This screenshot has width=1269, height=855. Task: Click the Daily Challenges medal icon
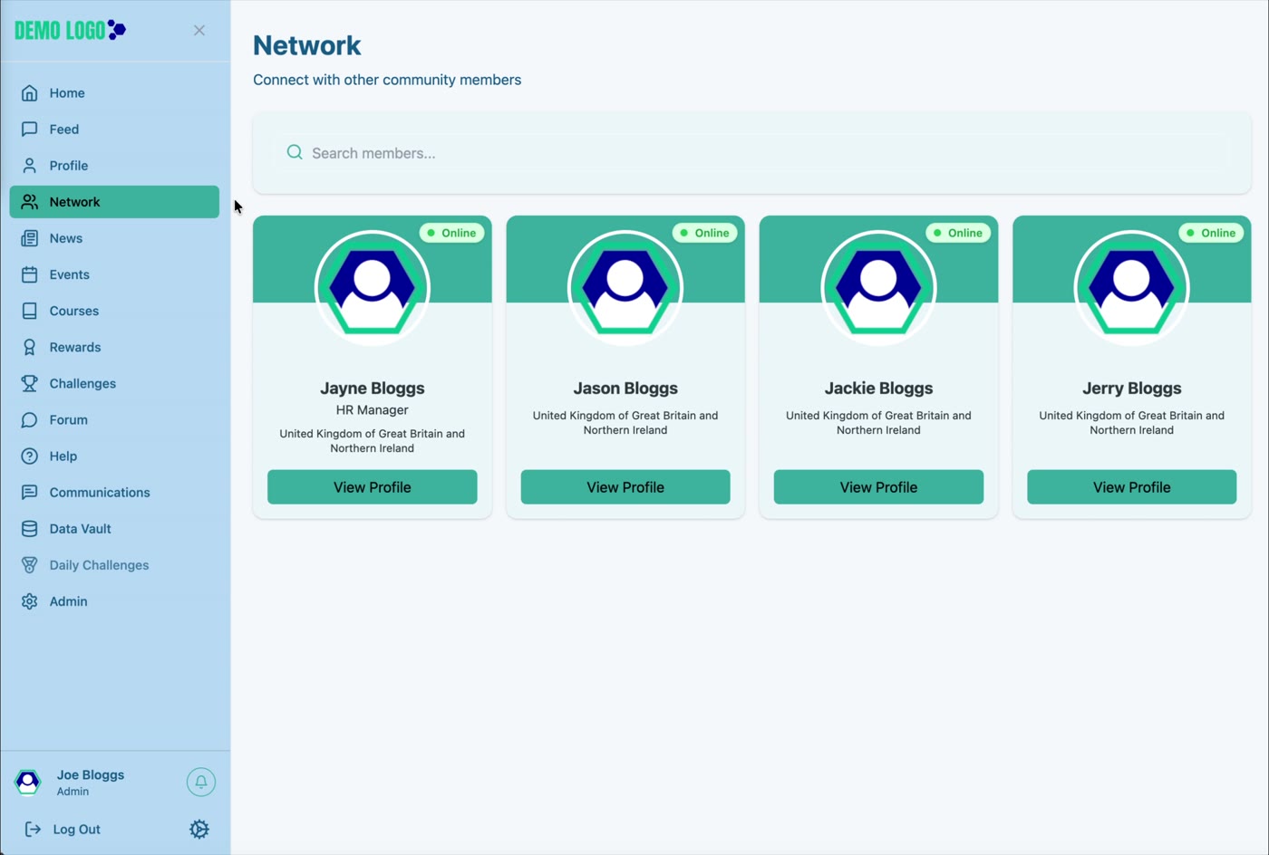point(30,564)
